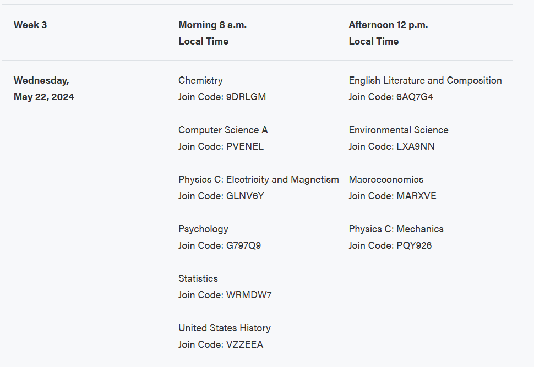Select the Chemistry join code 9DRLGM
The height and width of the screenshot is (367, 534).
246,97
